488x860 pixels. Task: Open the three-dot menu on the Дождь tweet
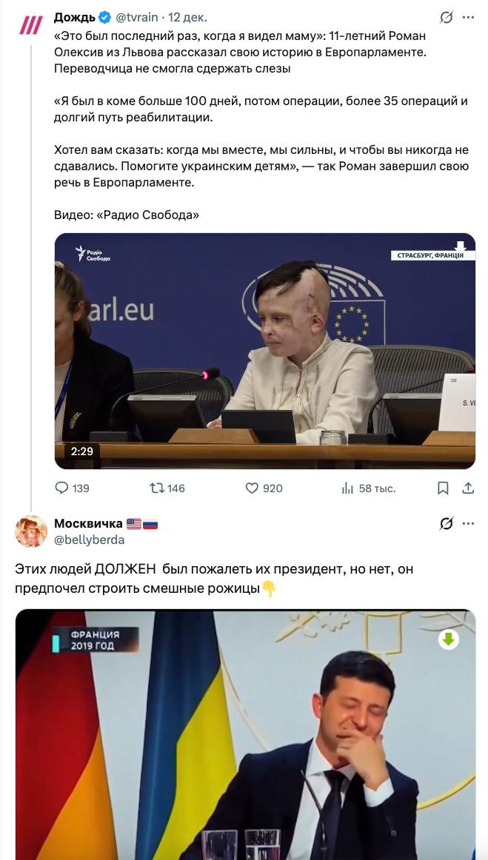pyautogui.click(x=468, y=18)
